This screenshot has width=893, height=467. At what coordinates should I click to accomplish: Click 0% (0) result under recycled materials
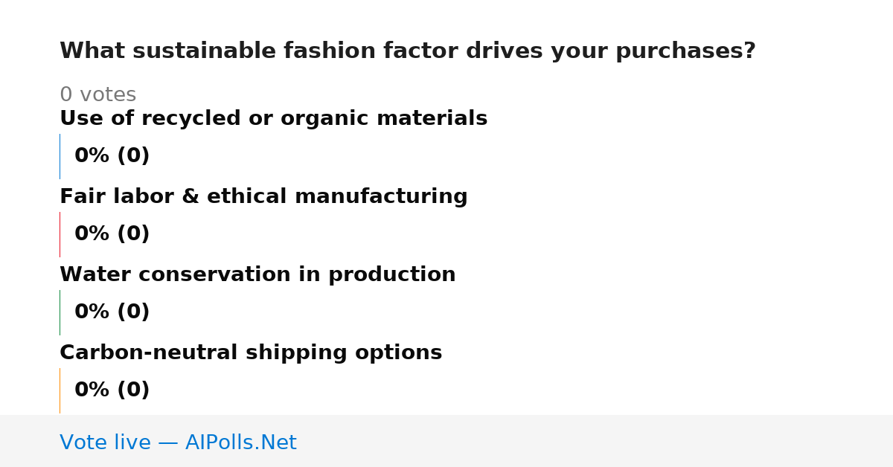click(112, 156)
